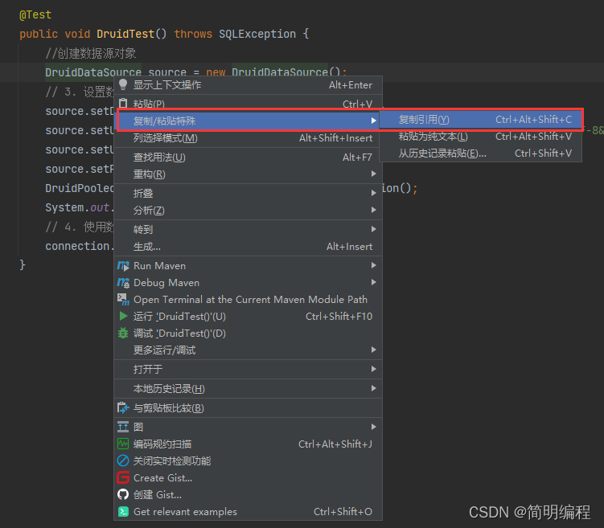Select 创建 Gist... menu entry
Image resolution: width=604 pixels, height=528 pixels.
[248, 495]
